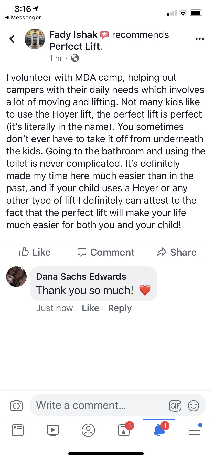Focus the Write a comment field
This screenshot has width=212, height=459.
click(x=100, y=405)
